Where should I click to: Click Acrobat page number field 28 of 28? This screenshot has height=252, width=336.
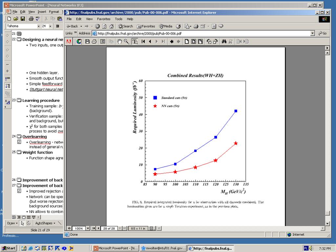click(109, 228)
